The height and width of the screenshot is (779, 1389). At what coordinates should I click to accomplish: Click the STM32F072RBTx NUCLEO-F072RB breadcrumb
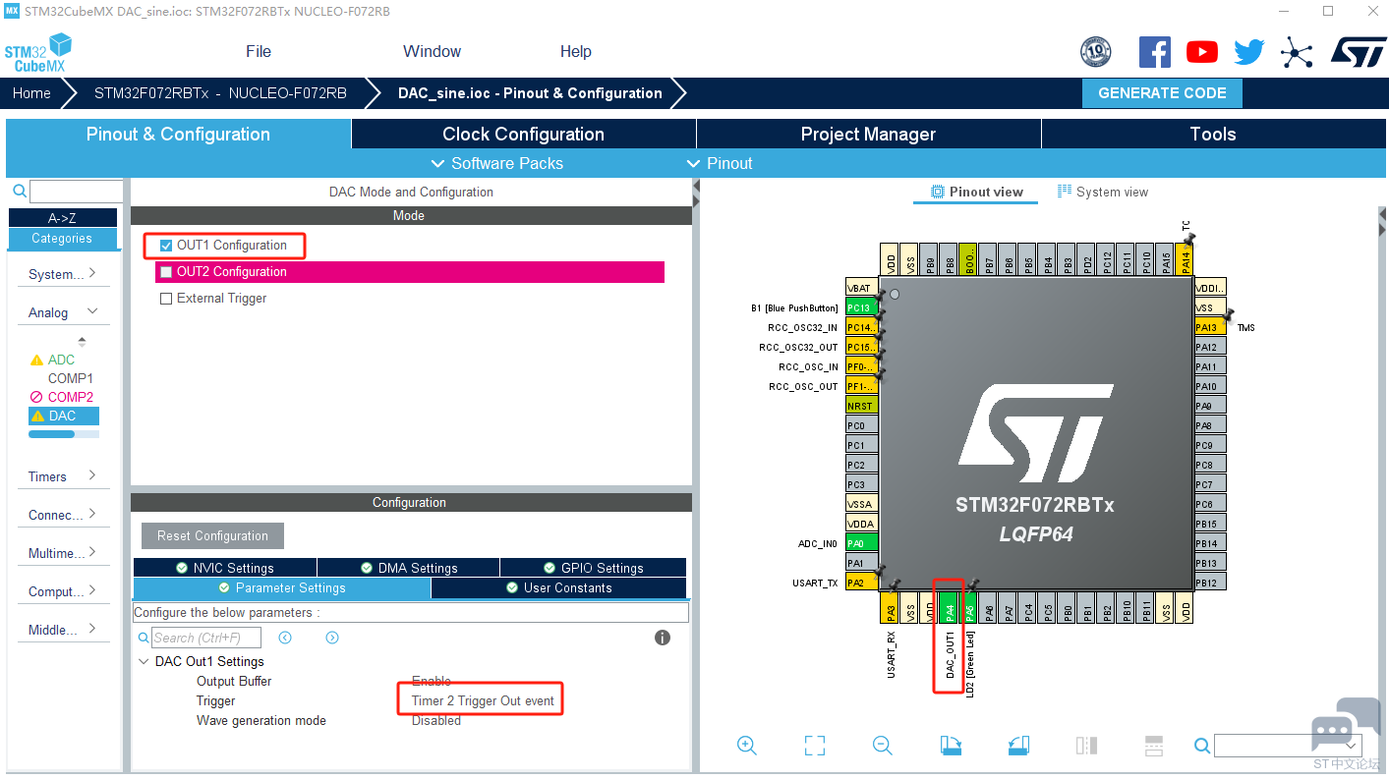pos(220,93)
